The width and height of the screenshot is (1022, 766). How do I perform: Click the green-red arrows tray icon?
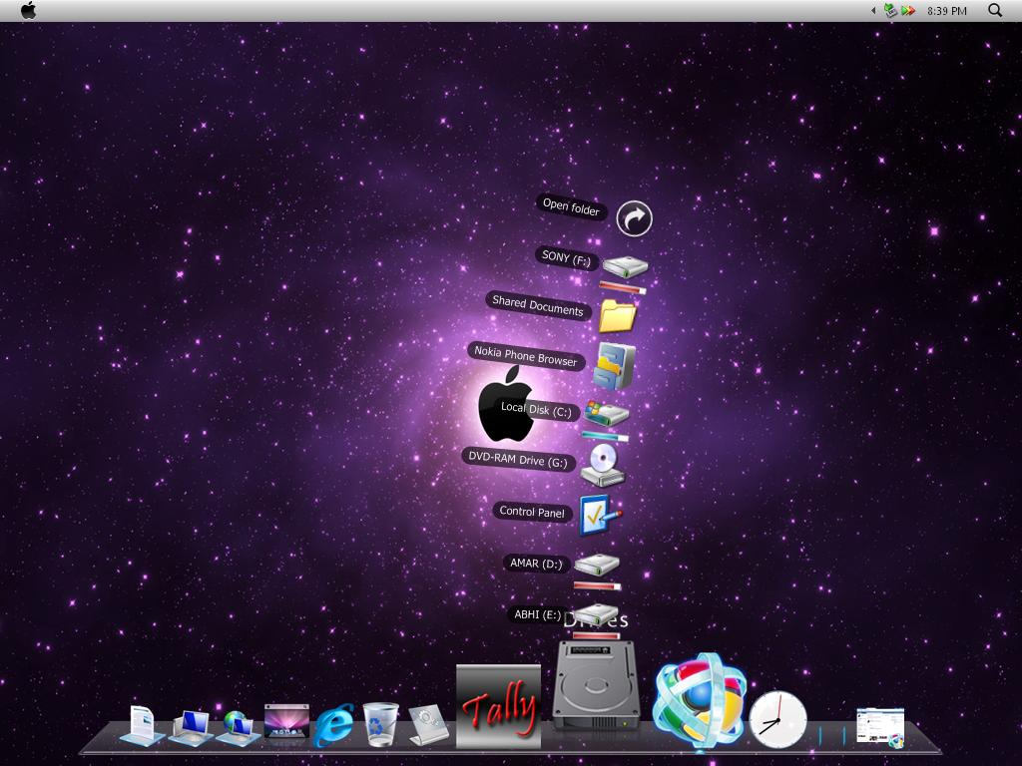click(908, 10)
